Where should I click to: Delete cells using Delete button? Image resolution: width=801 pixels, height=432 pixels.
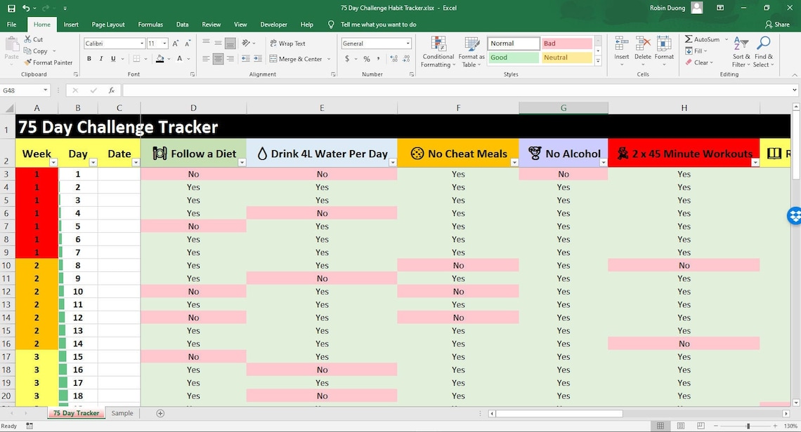(x=643, y=51)
